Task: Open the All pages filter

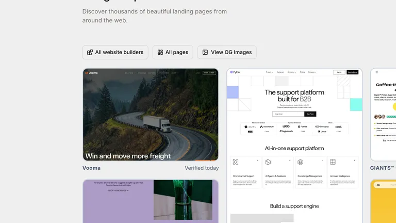Action: tap(173, 52)
